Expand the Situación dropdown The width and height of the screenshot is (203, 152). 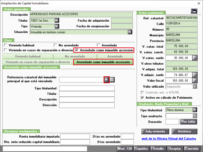[x=130, y=32]
